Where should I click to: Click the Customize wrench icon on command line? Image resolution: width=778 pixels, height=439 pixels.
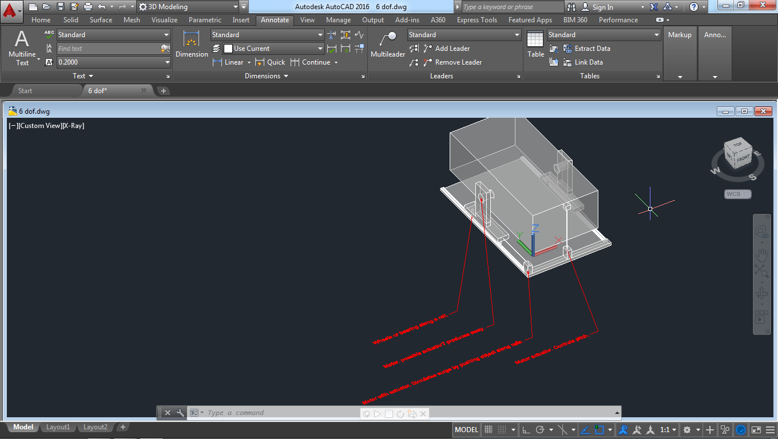pos(180,413)
